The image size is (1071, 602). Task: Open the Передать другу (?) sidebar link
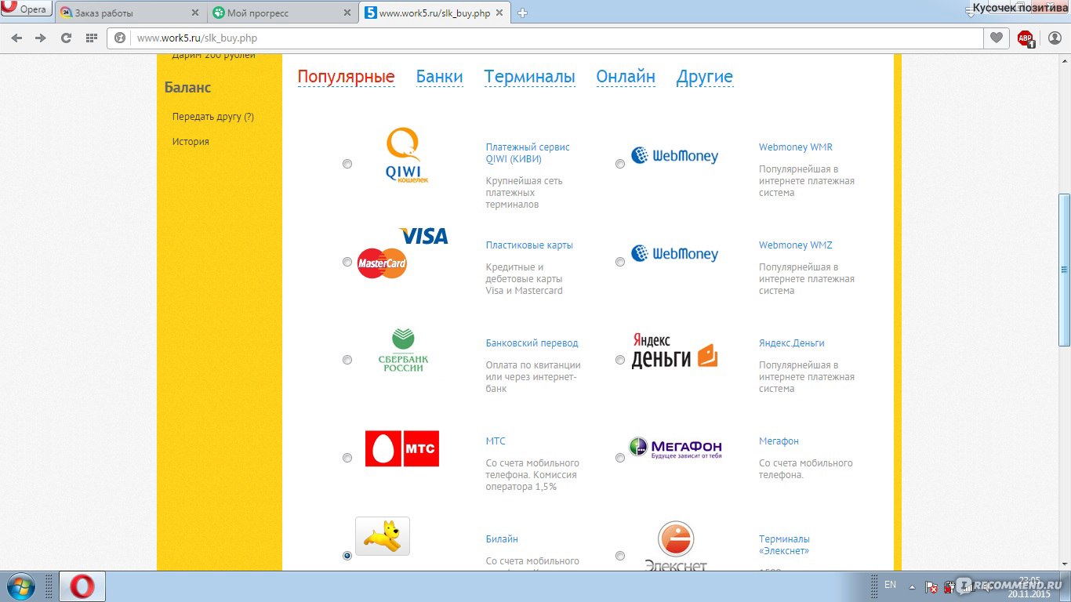coord(213,117)
